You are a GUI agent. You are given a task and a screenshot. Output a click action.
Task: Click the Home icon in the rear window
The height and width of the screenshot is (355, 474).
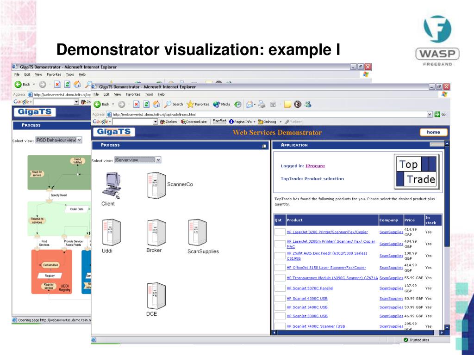click(x=77, y=85)
